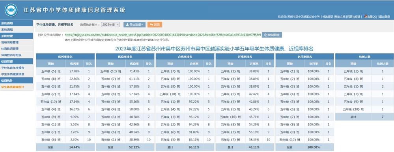
Task: Click the orange 返回 button
Action: pos(155,24)
